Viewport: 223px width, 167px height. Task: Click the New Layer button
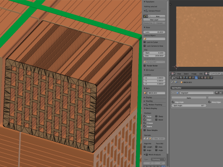154,19
